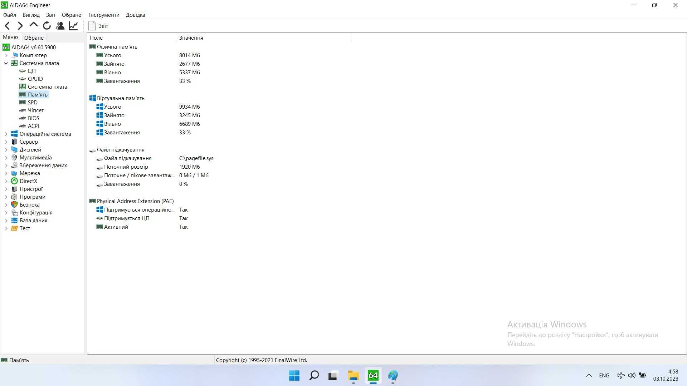This screenshot has width=687, height=386.
Task: Go forward with the right arrow toolbar icon
Action: point(20,26)
